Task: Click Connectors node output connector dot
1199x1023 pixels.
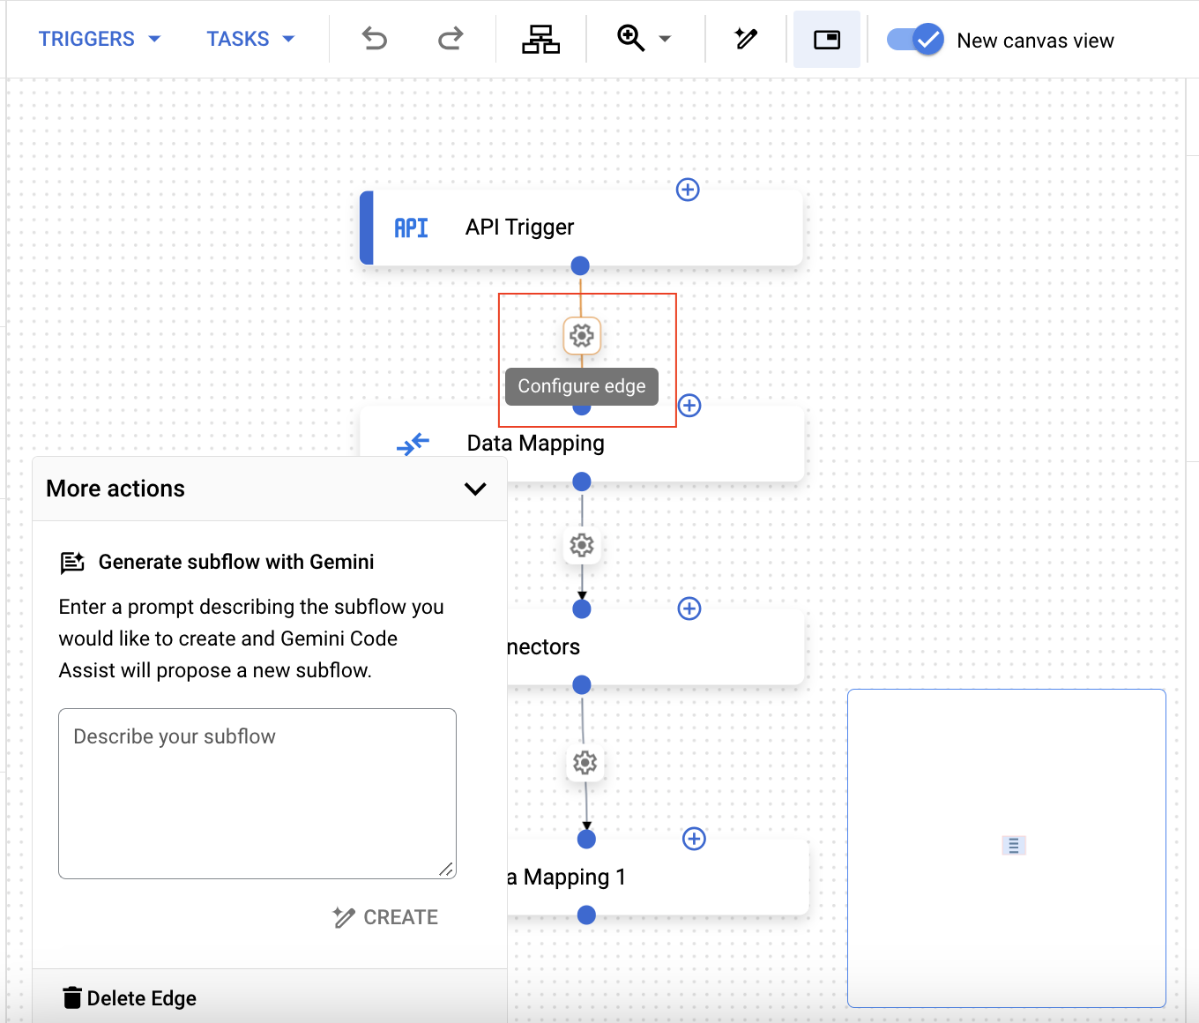Action: [x=582, y=684]
